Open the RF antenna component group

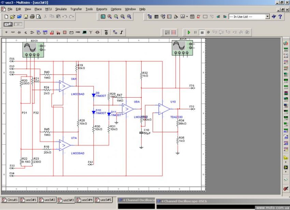tap(91, 32)
